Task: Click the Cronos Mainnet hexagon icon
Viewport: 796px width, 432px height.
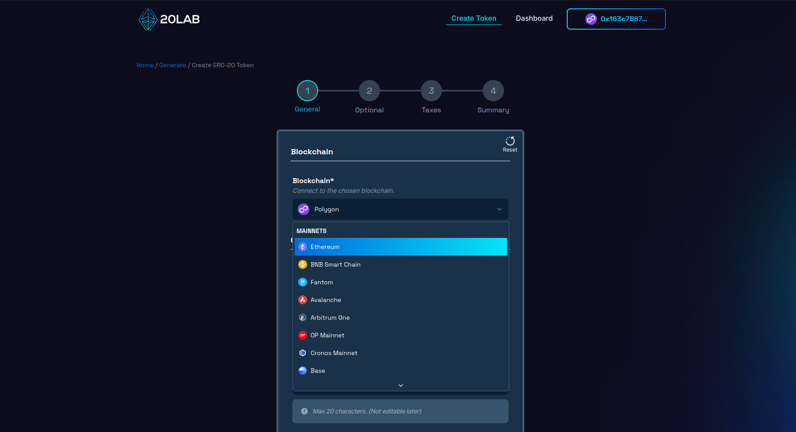Action: [303, 353]
